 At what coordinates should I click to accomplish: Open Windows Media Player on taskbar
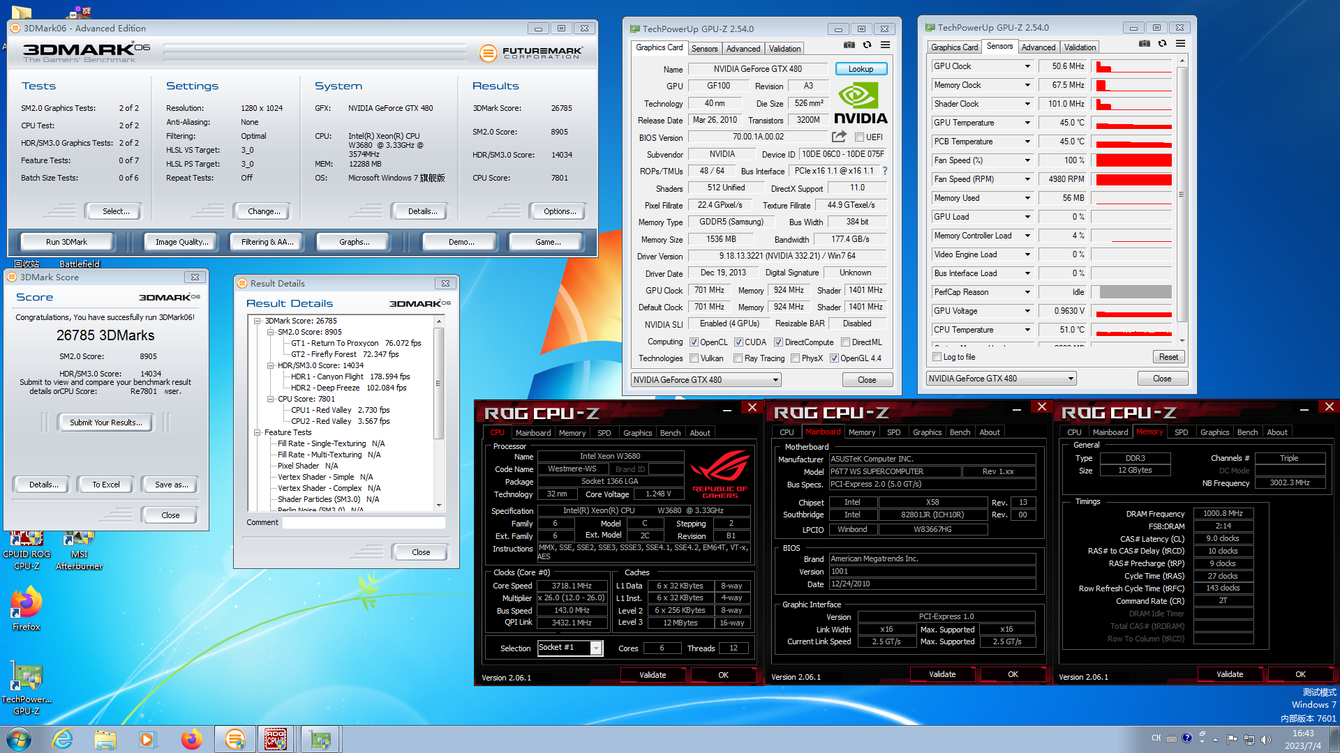point(147,739)
